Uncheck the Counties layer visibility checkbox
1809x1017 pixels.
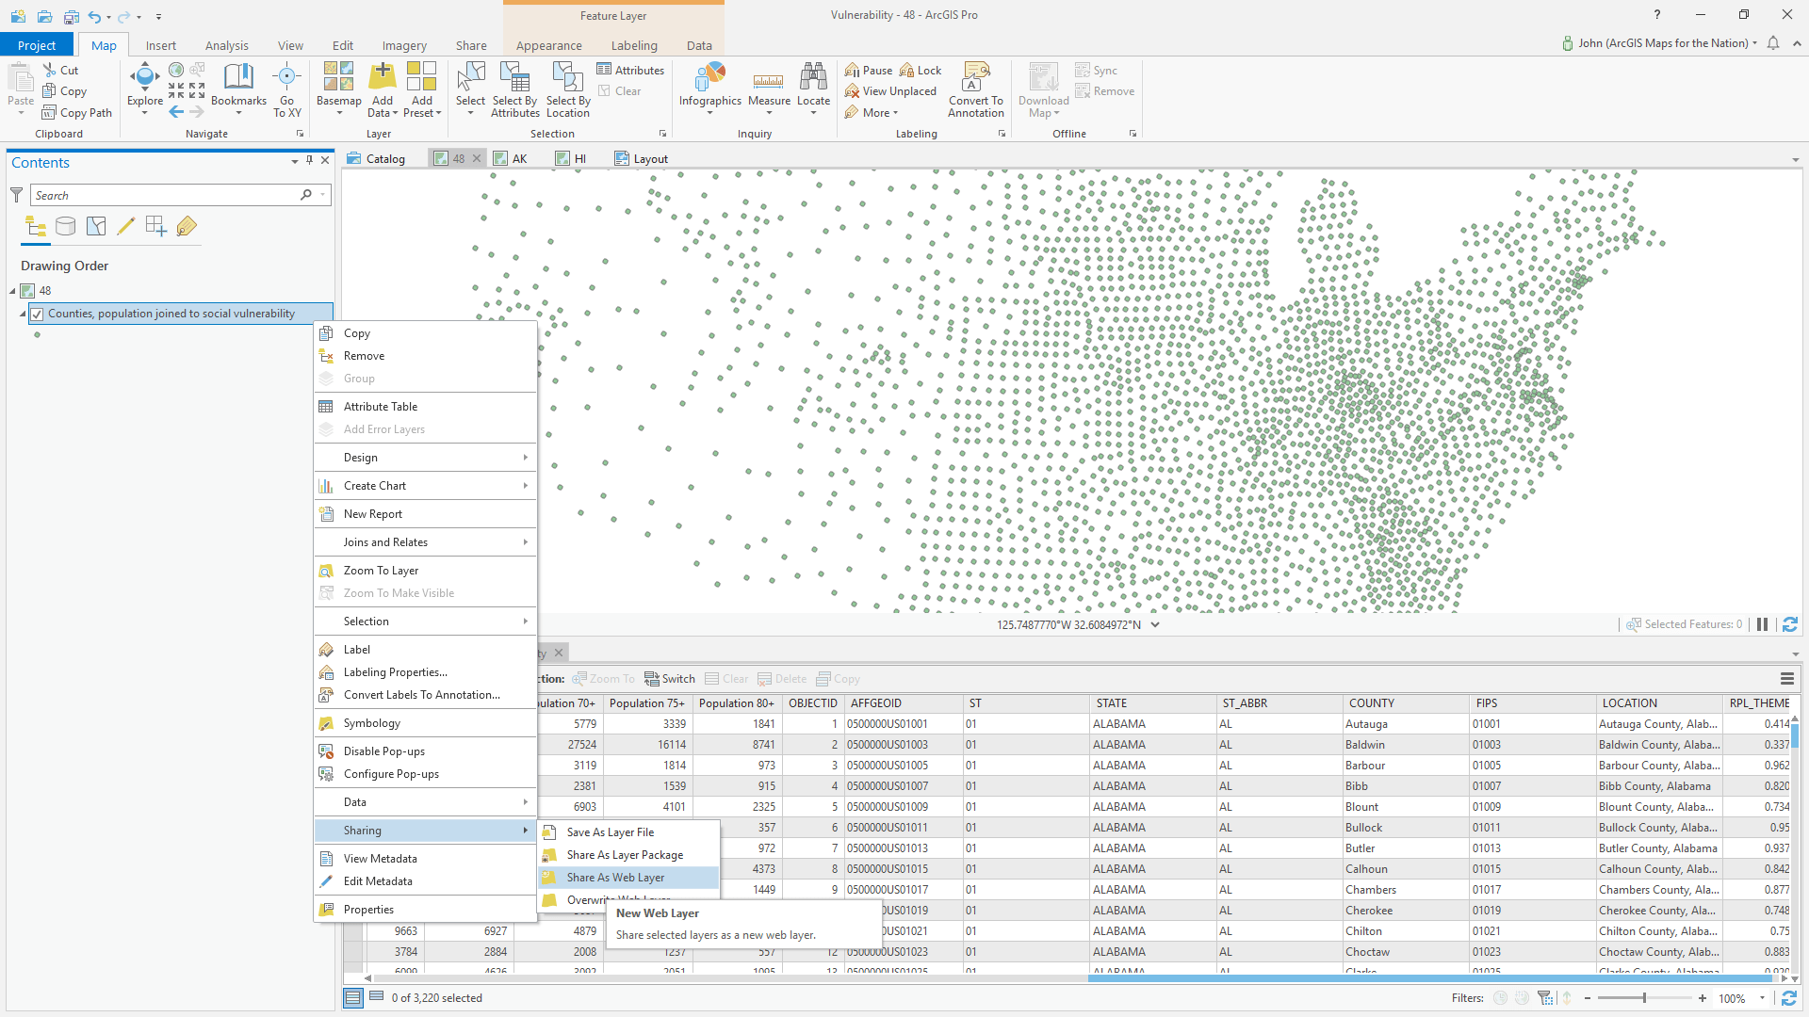coord(37,315)
